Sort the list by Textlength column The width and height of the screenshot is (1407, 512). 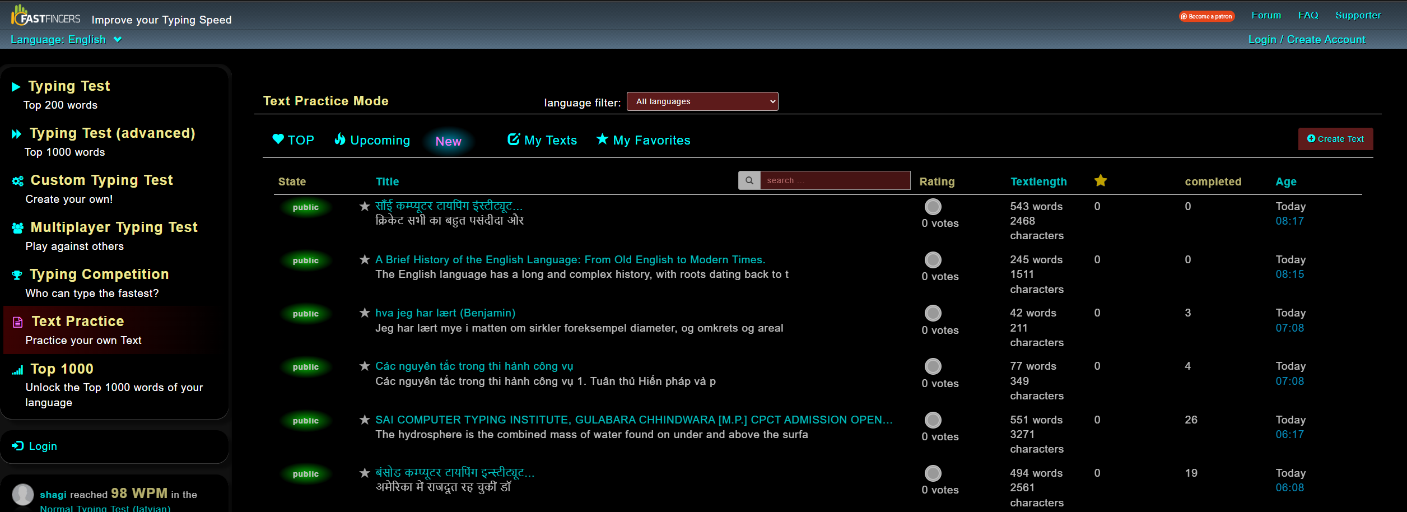[x=1038, y=181]
